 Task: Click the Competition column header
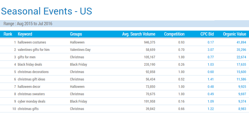click(x=174, y=34)
